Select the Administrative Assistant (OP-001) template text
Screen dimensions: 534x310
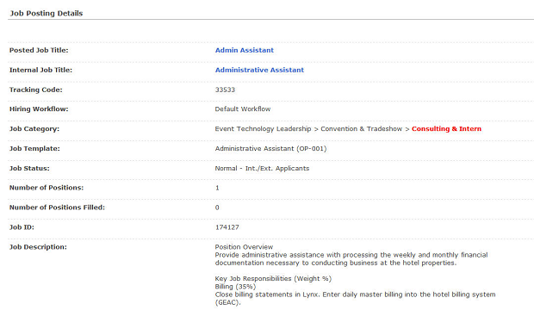point(270,148)
